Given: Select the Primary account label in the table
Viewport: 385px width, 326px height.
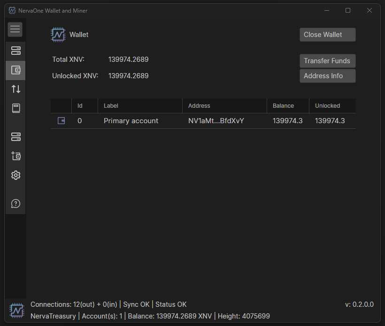Looking at the screenshot, I should (x=131, y=121).
